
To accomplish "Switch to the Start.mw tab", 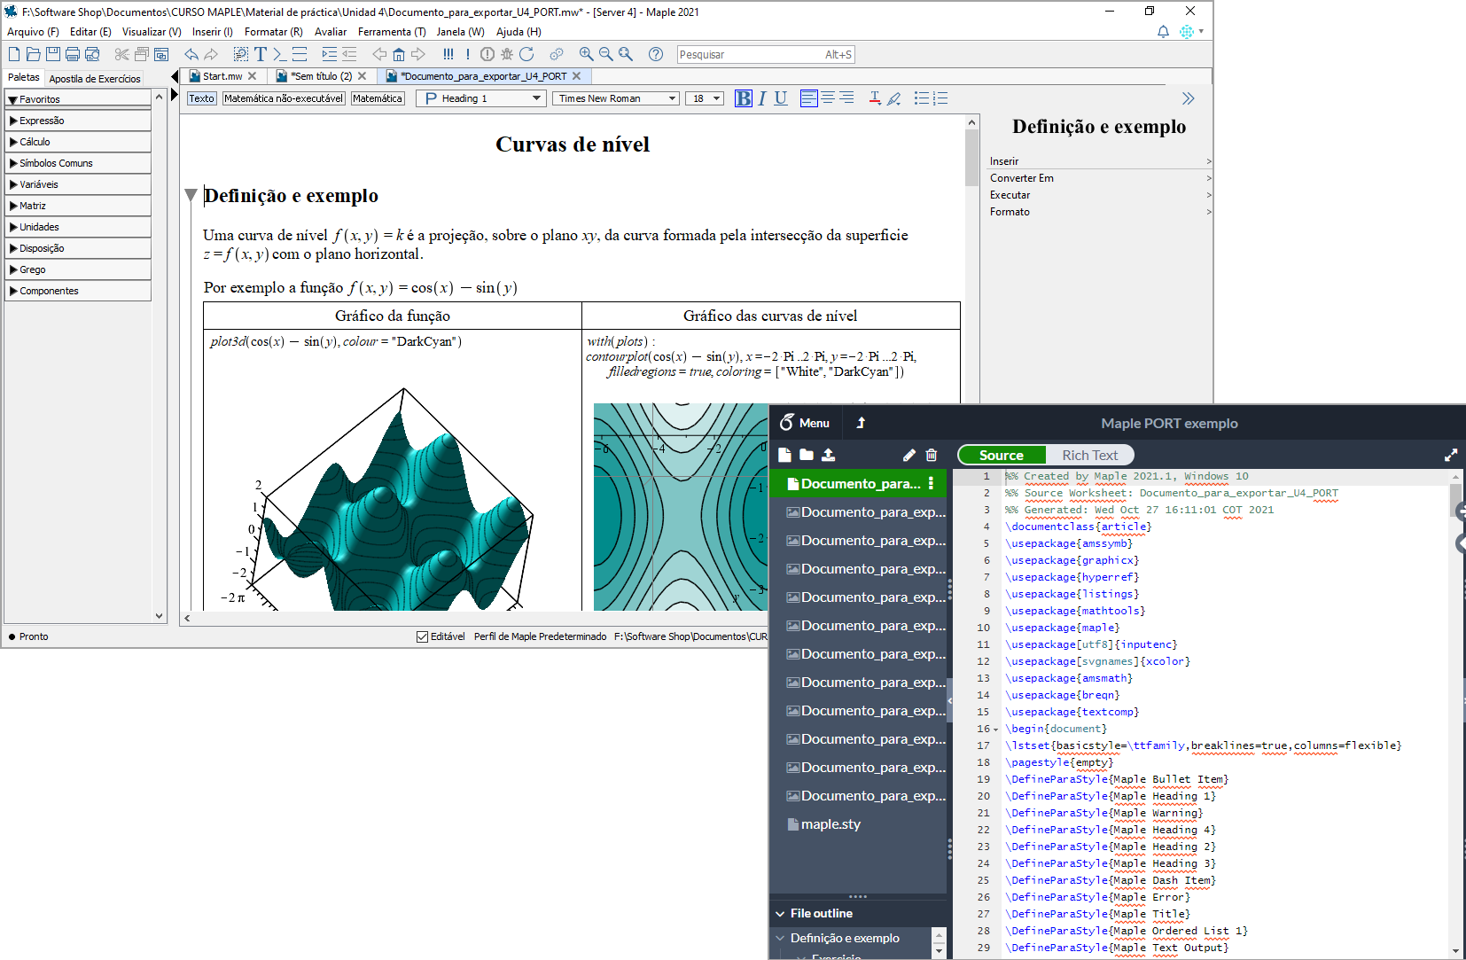I will [222, 76].
